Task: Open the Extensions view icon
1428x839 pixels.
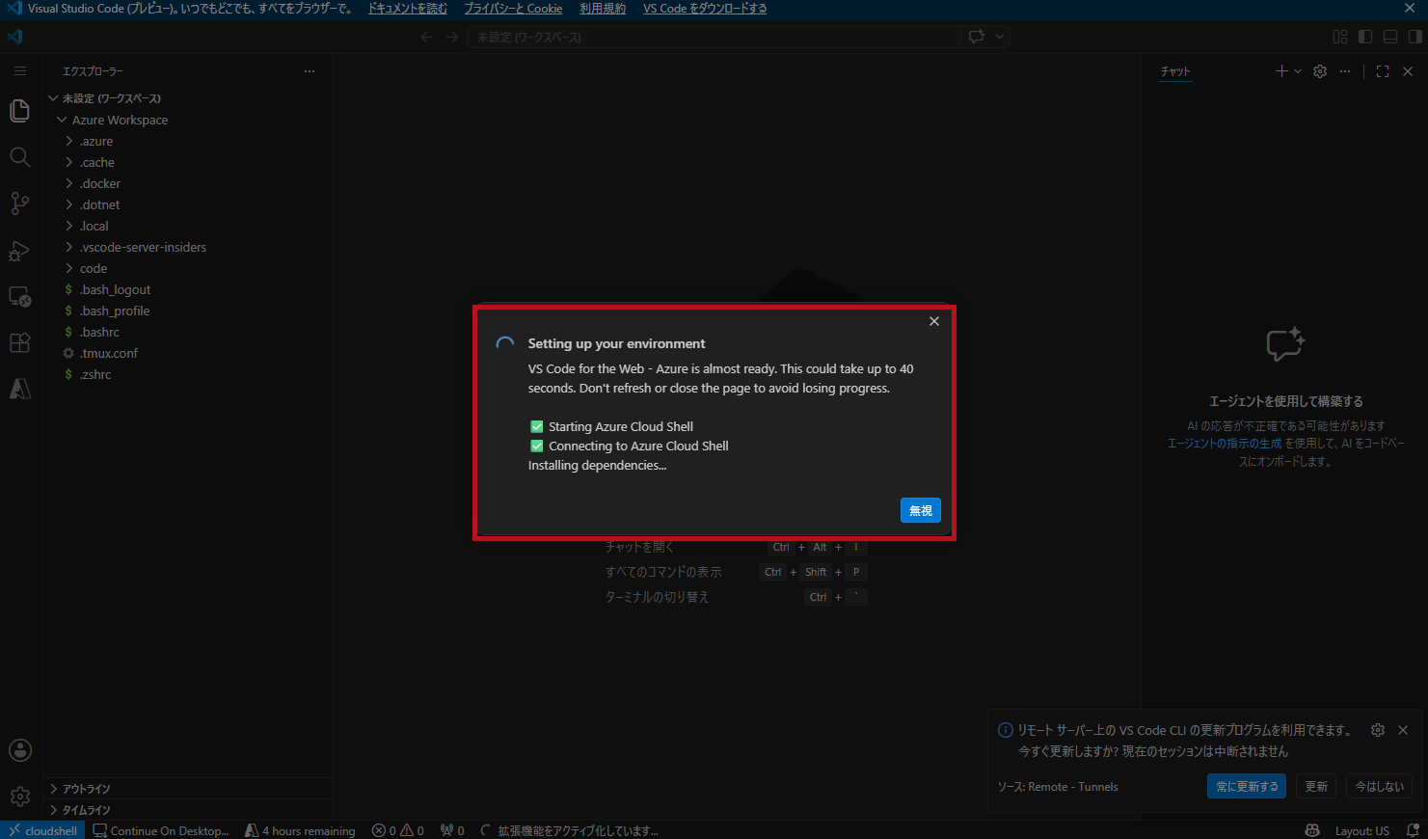Action: coord(19,342)
